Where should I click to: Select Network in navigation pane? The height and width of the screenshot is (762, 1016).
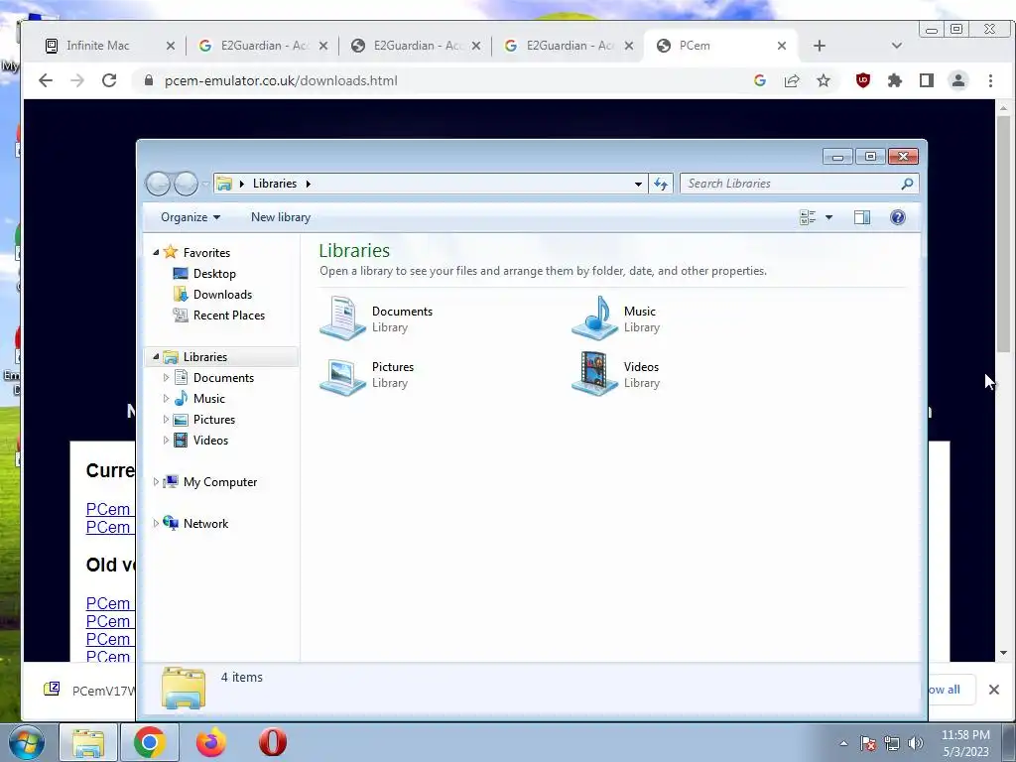(195, 524)
